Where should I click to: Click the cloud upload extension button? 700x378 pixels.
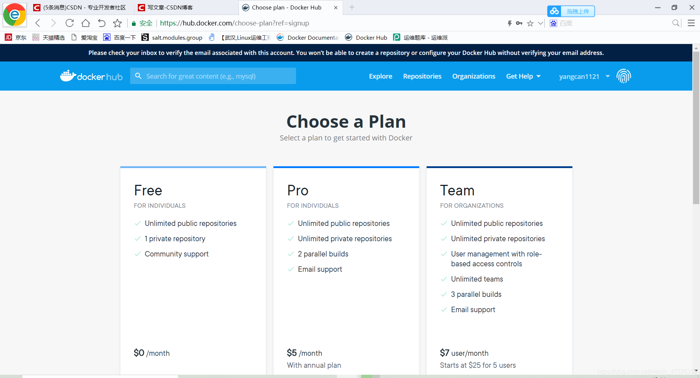(571, 11)
